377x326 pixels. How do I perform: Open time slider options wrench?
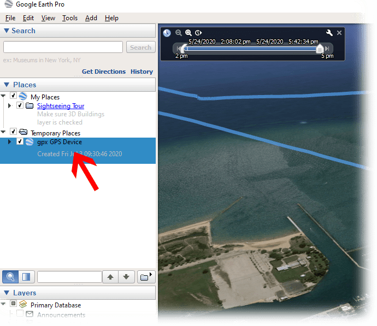329,32
